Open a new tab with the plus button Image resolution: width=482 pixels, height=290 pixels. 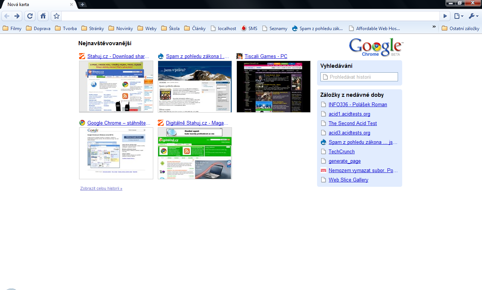pos(82,5)
